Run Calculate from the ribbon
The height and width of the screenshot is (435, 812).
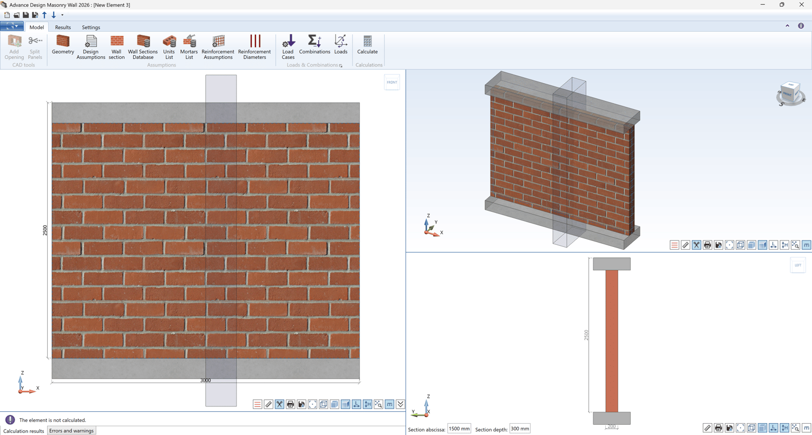tap(368, 45)
